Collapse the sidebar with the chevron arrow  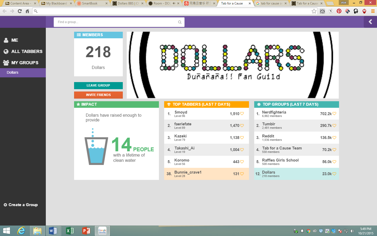click(x=370, y=22)
